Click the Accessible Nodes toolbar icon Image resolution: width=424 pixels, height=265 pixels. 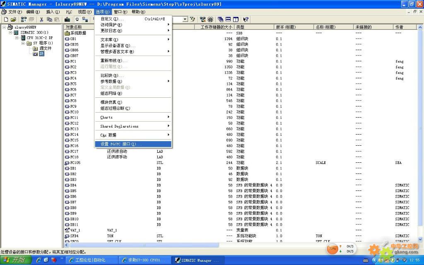point(24,19)
